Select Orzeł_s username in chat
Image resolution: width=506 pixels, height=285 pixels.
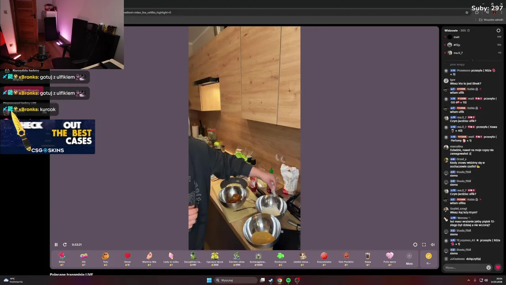461,159
